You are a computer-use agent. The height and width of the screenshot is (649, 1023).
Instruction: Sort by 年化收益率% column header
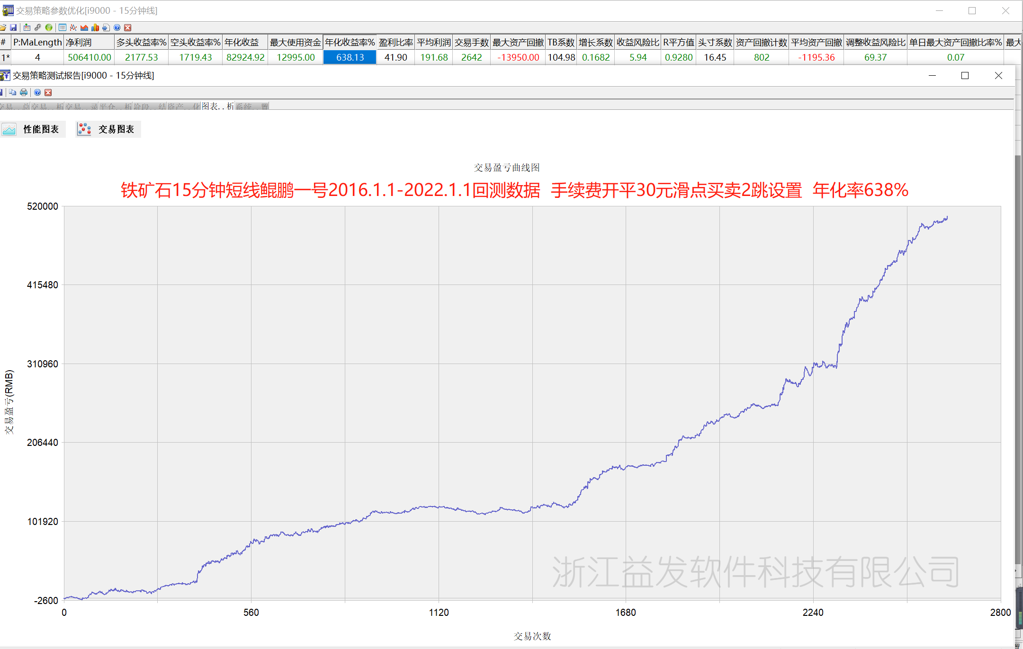pyautogui.click(x=350, y=43)
